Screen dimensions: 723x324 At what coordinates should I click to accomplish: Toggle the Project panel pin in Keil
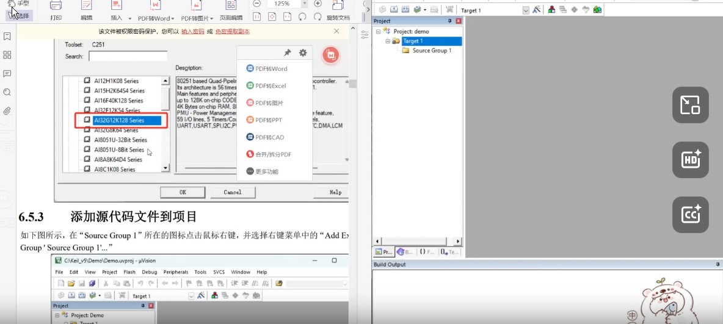pyautogui.click(x=450, y=21)
